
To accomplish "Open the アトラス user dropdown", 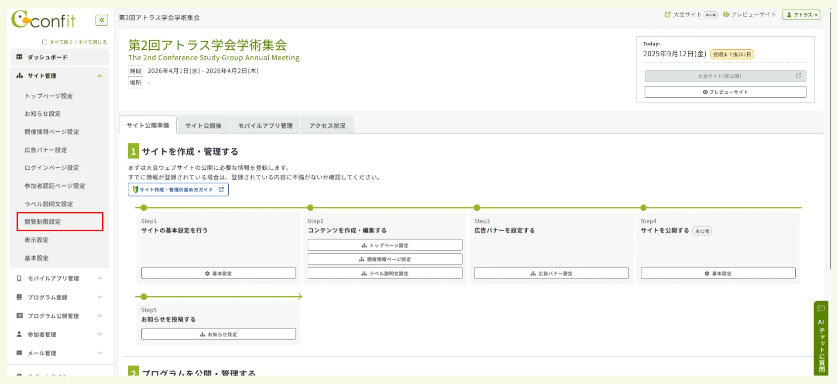I will [x=801, y=15].
